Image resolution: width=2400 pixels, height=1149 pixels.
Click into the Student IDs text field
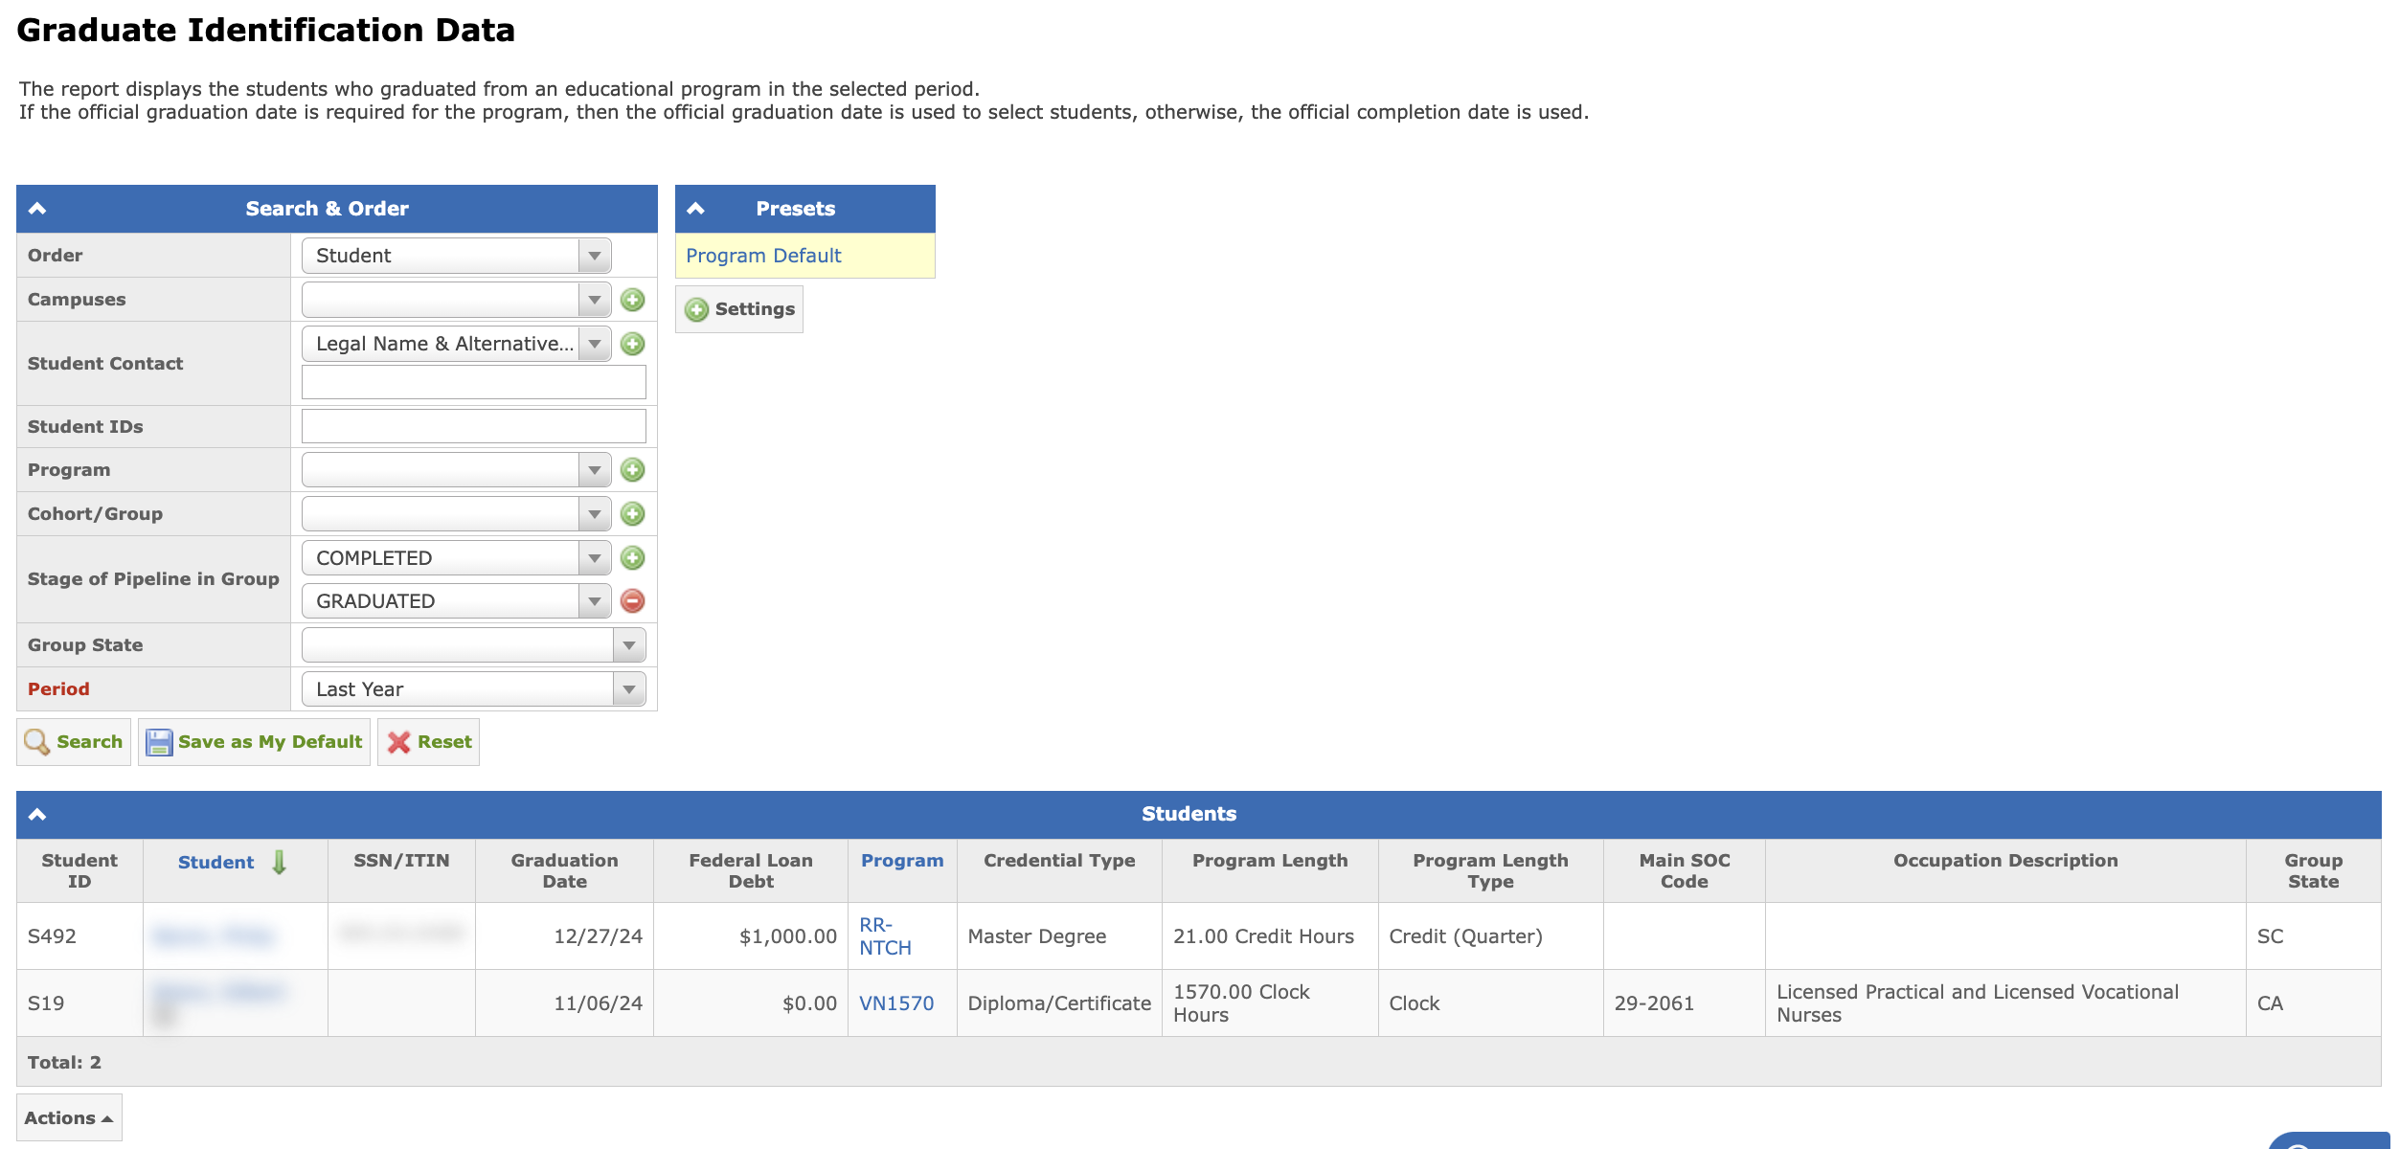point(473,426)
